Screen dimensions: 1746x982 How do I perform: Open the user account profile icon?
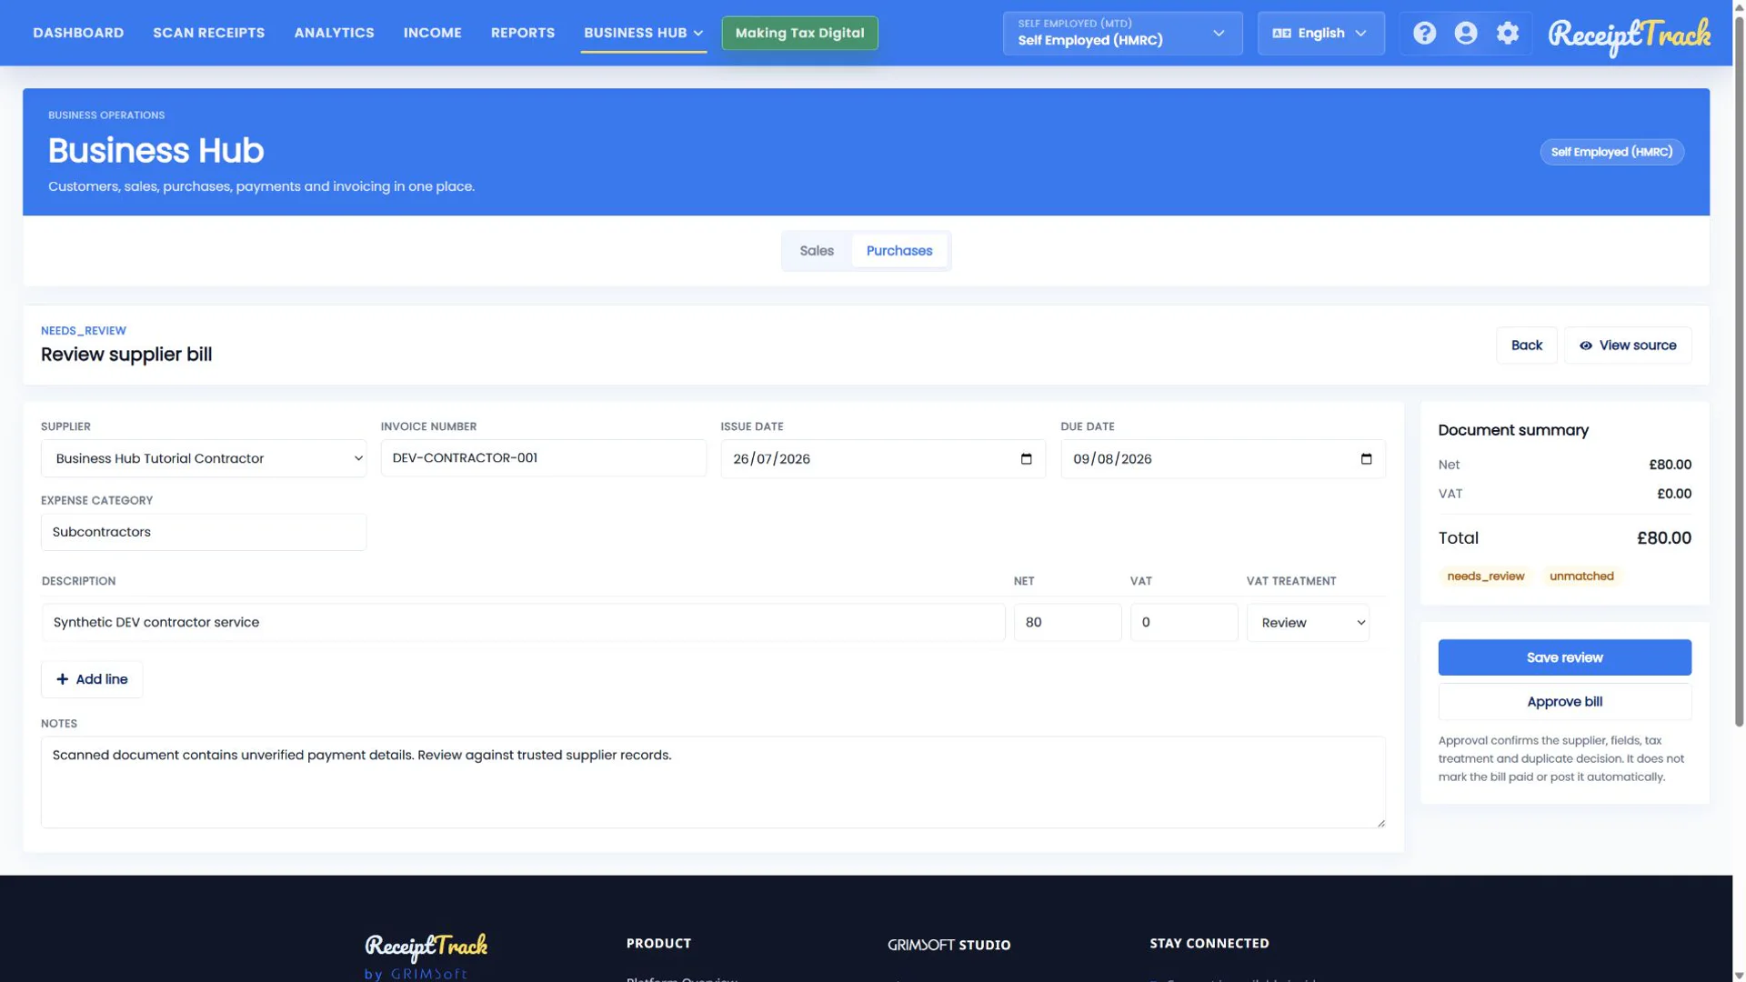(1466, 34)
